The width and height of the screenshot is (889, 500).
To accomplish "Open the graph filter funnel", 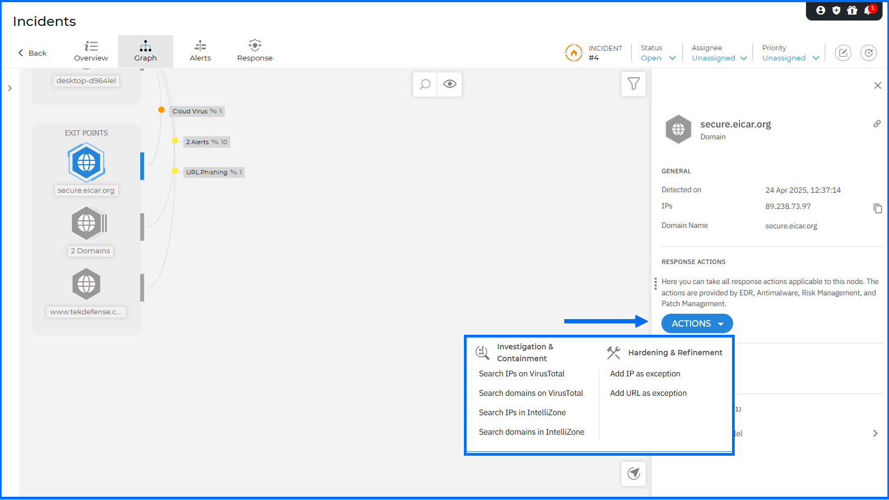I will click(633, 84).
